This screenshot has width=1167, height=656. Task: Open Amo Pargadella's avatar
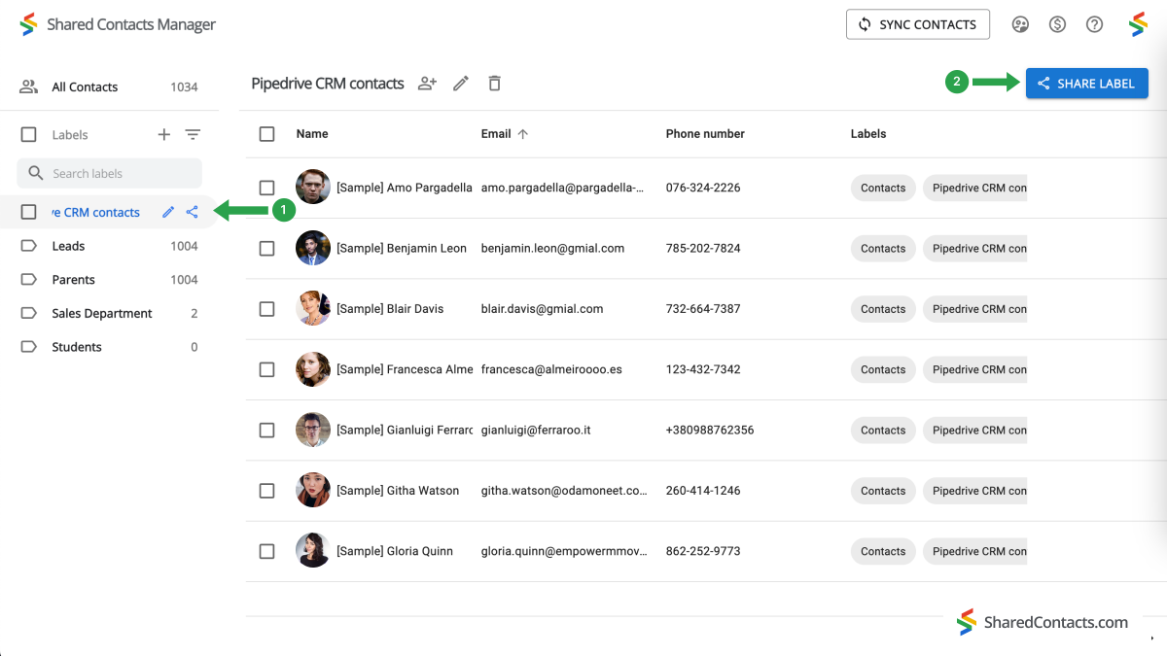point(313,188)
